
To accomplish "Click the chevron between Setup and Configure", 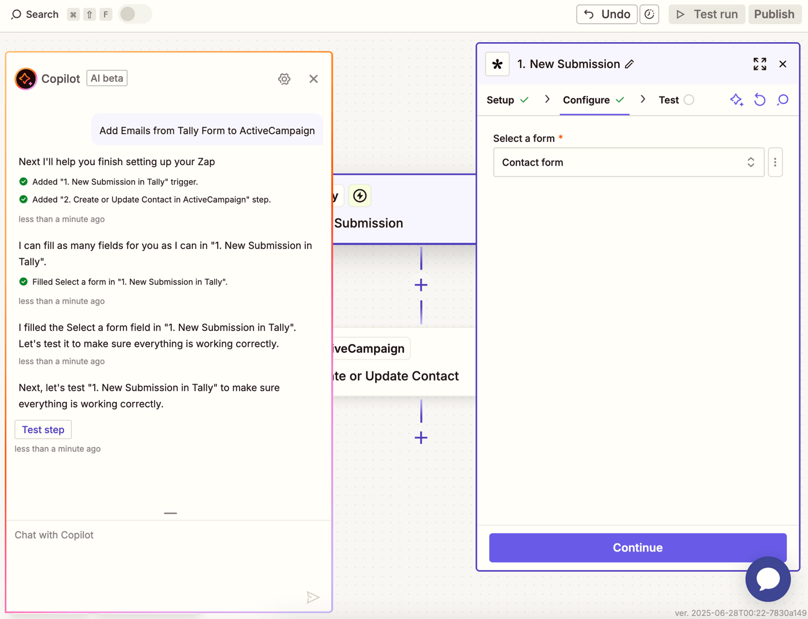I will click(x=547, y=99).
